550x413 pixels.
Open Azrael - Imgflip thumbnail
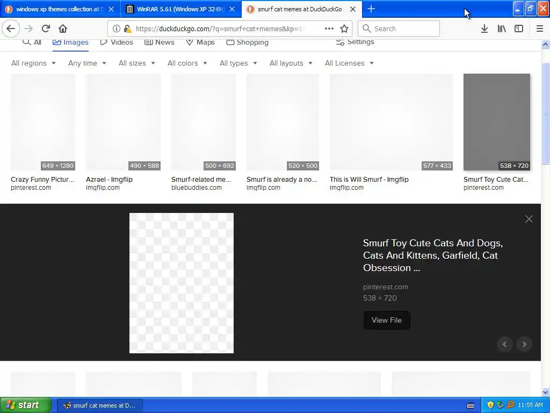[123, 122]
